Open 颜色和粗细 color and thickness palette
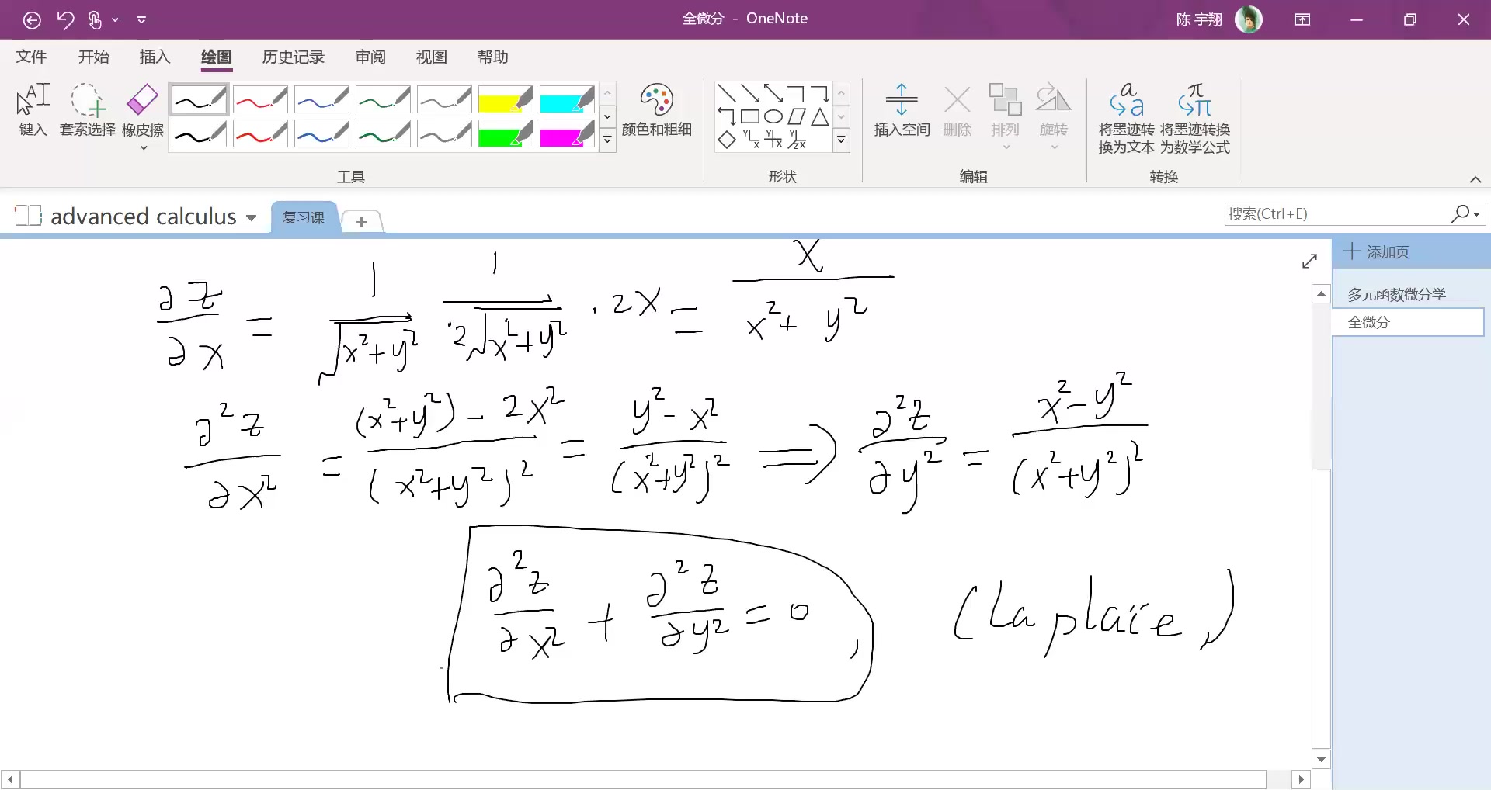Viewport: 1491px width, 790px height. click(x=656, y=109)
